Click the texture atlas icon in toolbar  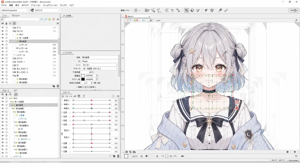click(147, 10)
